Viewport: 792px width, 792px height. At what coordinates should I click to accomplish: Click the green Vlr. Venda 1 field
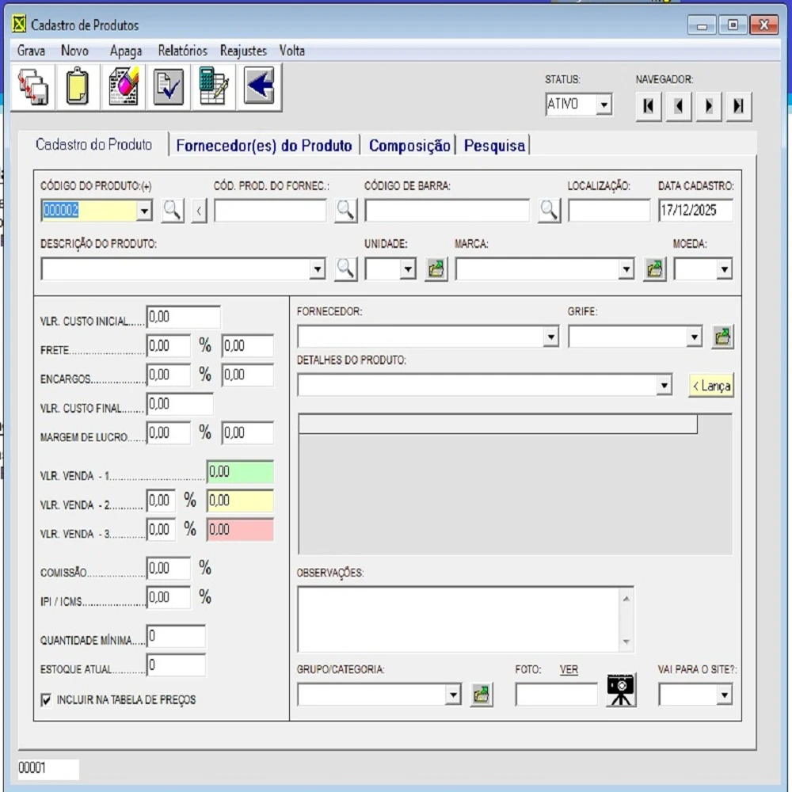(x=240, y=472)
